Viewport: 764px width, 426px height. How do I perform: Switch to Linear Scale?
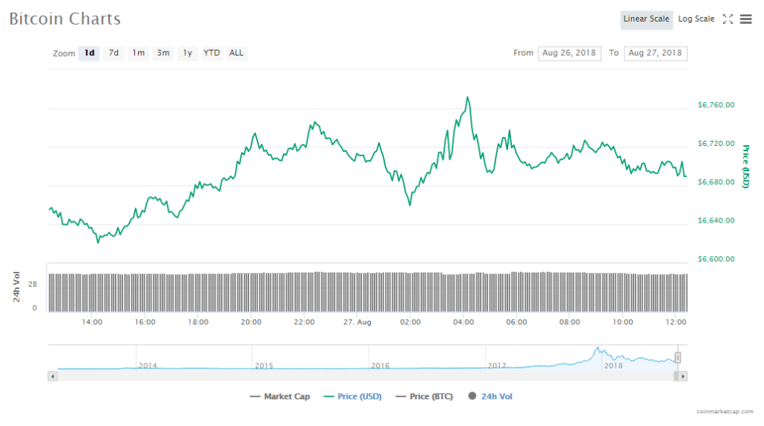pos(646,19)
